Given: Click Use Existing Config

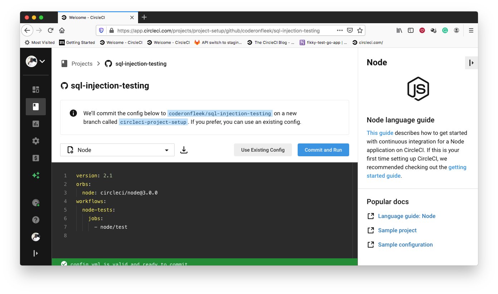Looking at the screenshot, I should [x=263, y=150].
